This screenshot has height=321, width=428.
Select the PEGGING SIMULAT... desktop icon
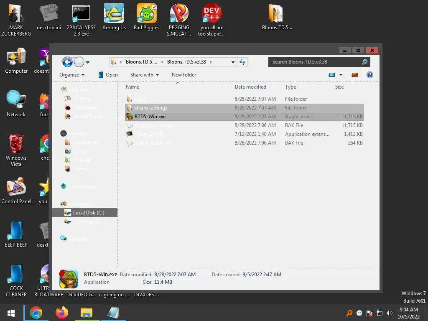179,20
